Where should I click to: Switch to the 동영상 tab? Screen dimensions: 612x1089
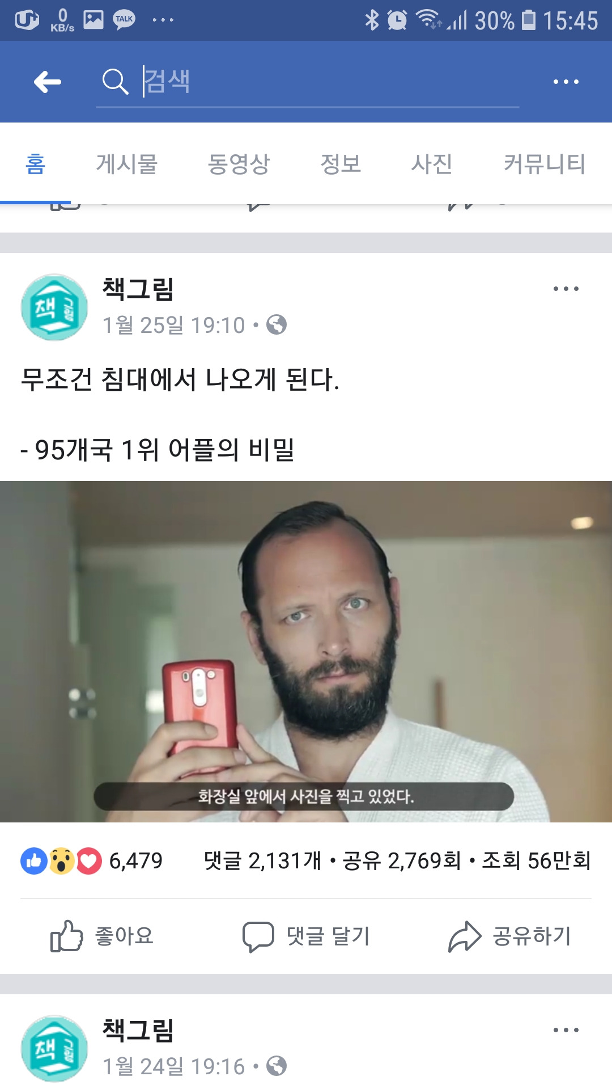[239, 164]
